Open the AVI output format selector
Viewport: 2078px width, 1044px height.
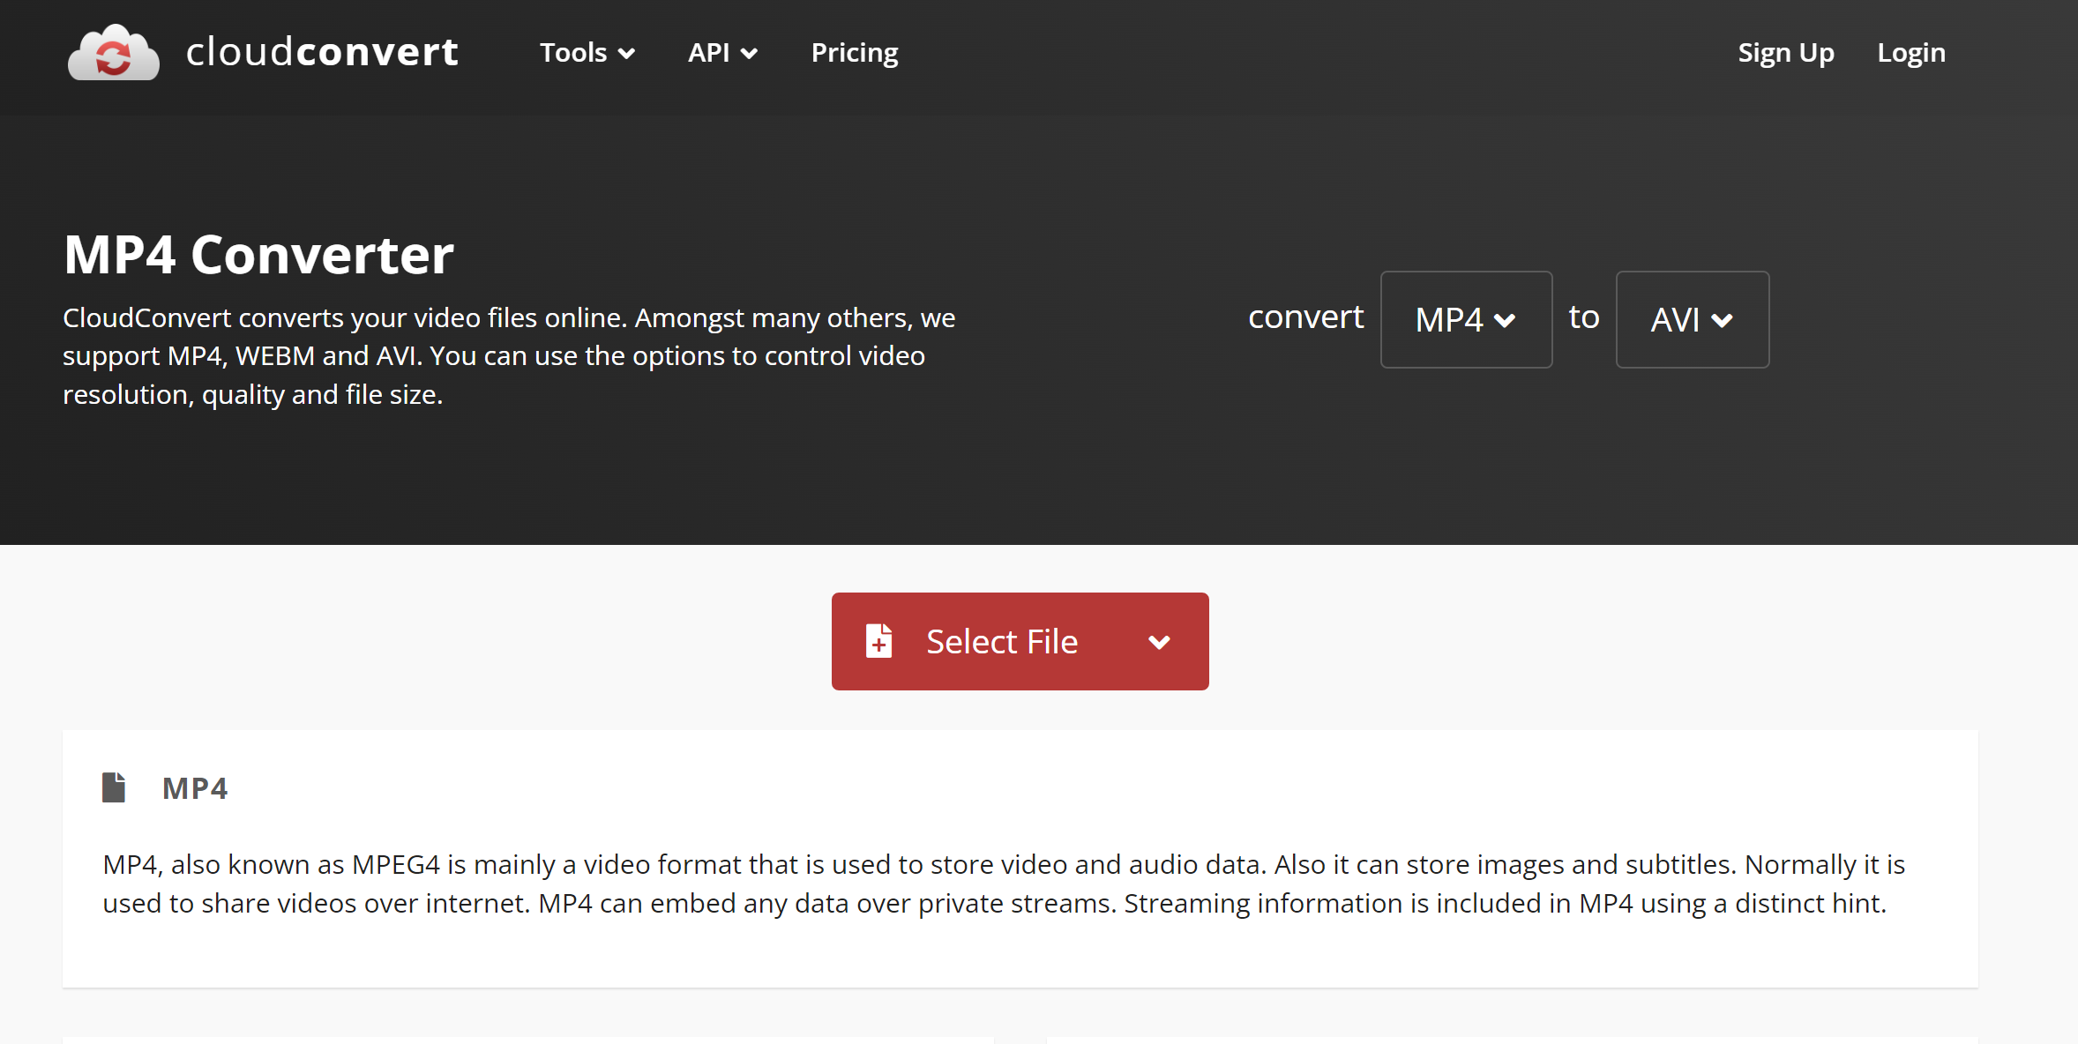click(x=1691, y=319)
